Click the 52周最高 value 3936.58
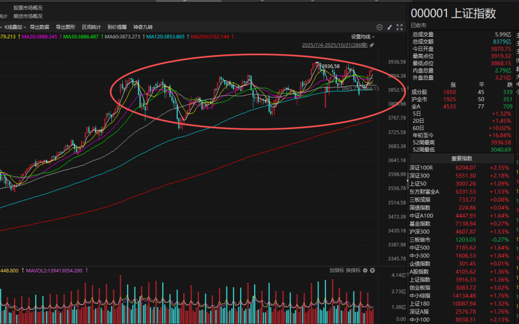The height and width of the screenshot is (324, 519). click(x=501, y=142)
